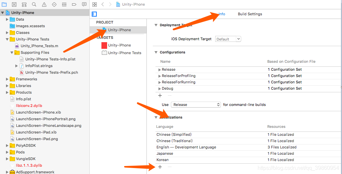Expand the Release configuration row
342x174 pixels.
tap(160, 70)
